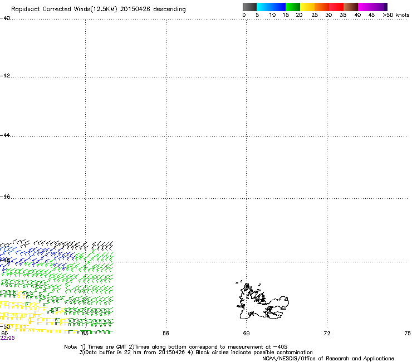Click the '69' longitude axis label
Image resolution: width=412 pixels, height=362 pixels.
click(246, 334)
